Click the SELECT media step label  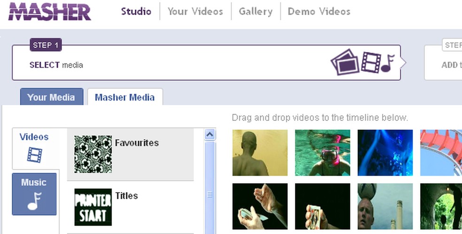(56, 65)
